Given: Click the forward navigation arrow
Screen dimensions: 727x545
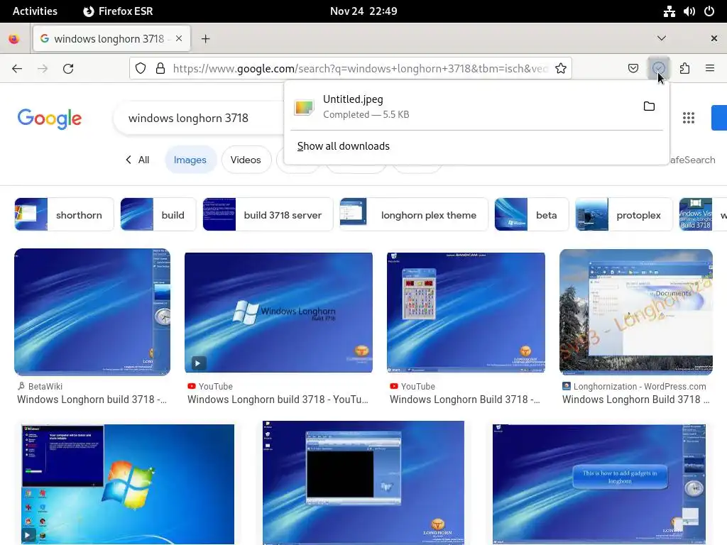Looking at the screenshot, I should [43, 69].
